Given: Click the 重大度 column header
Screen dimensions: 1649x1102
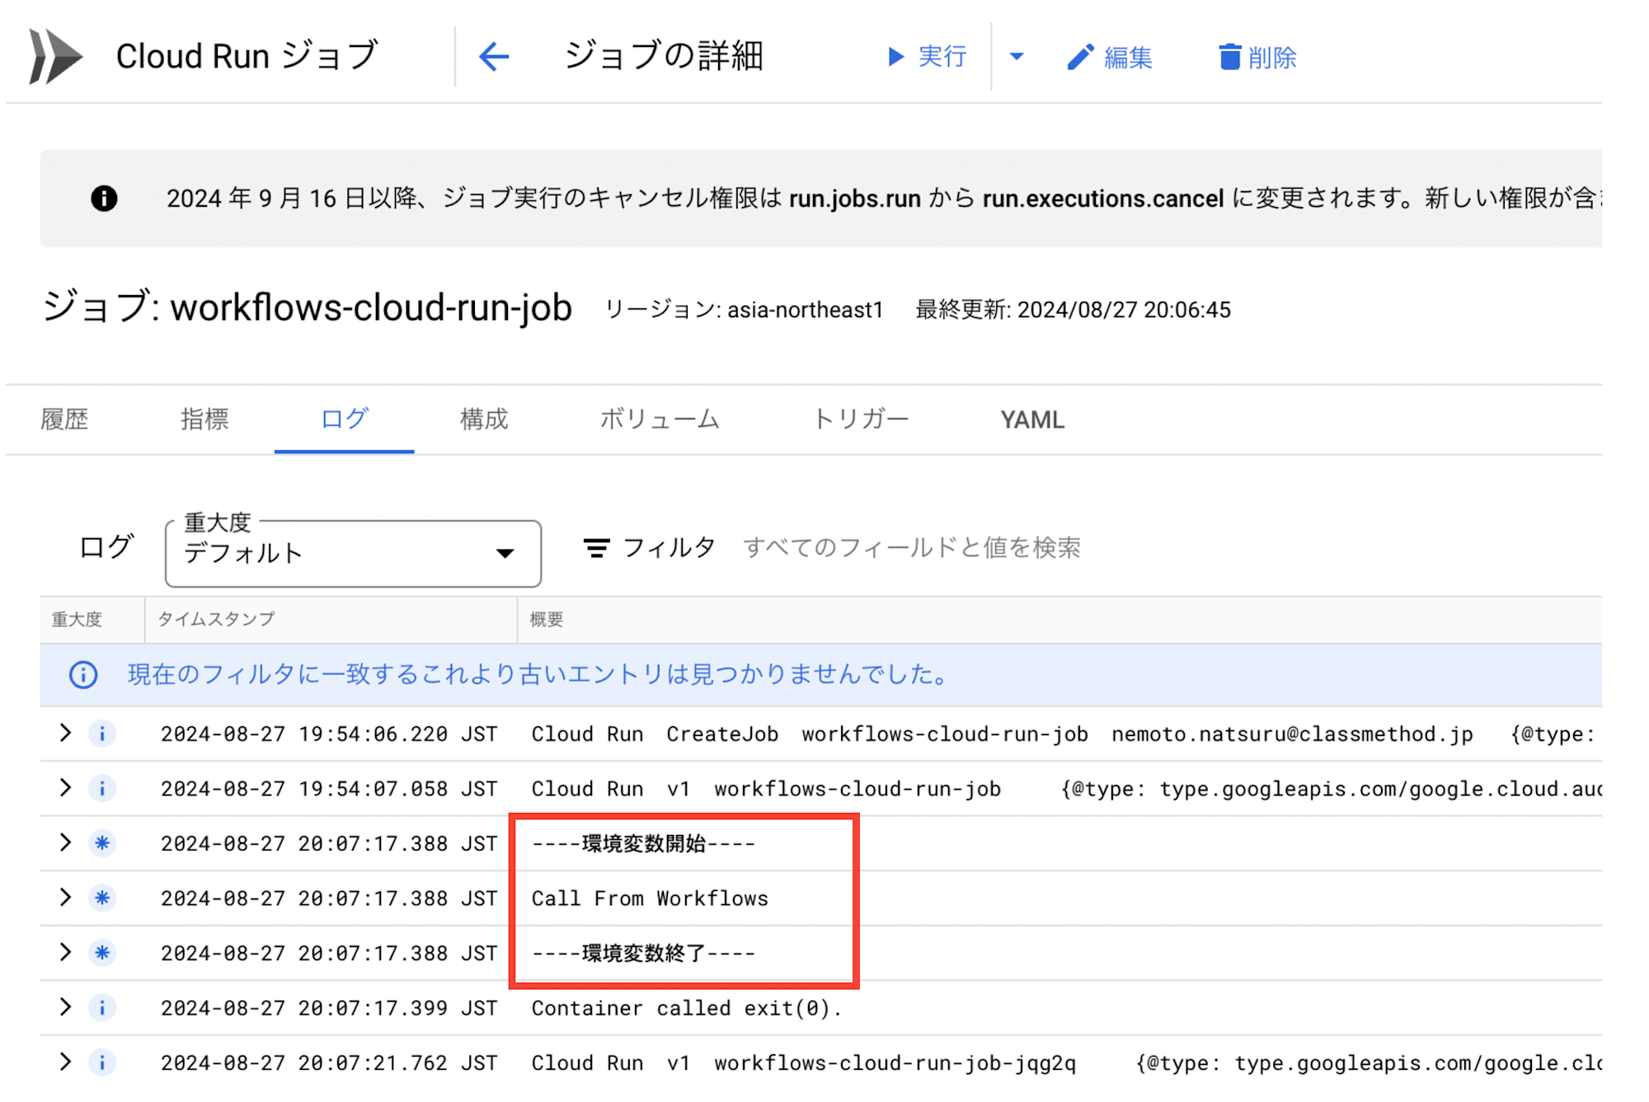Looking at the screenshot, I should 77,619.
